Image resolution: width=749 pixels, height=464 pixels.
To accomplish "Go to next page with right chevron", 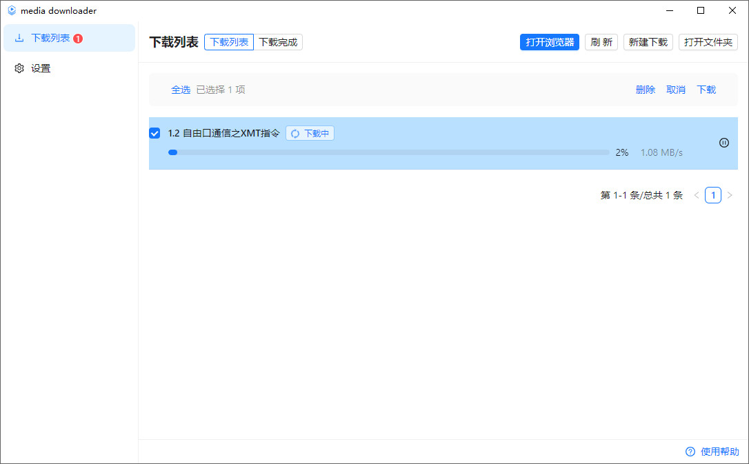I will coord(730,195).
